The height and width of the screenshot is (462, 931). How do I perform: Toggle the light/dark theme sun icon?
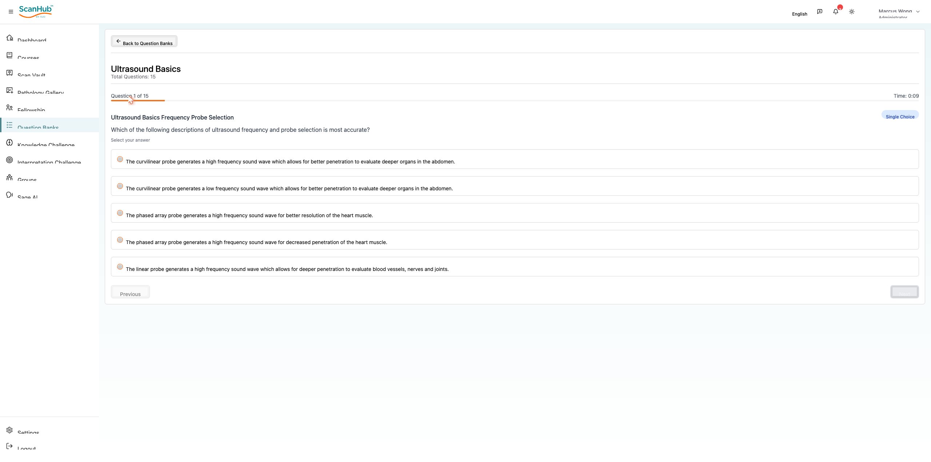coord(852,12)
